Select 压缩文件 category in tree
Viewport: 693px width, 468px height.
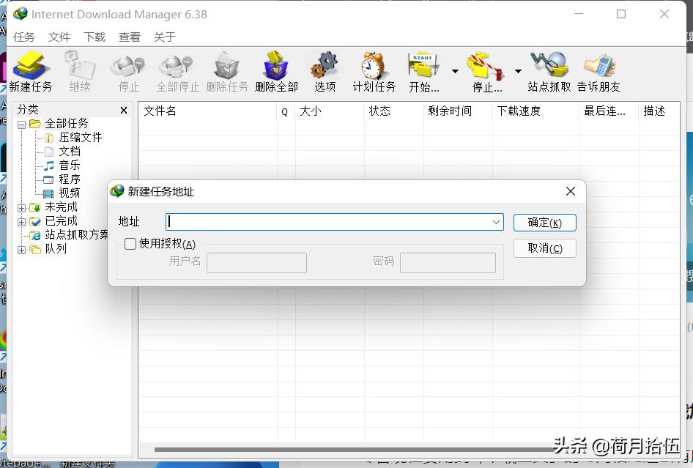click(x=80, y=138)
